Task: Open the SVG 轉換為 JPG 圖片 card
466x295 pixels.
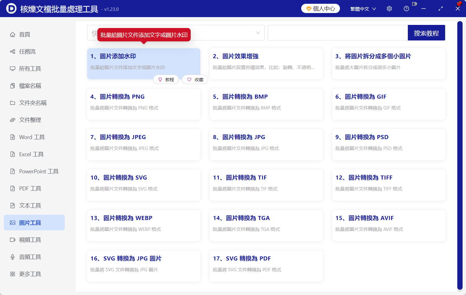Action: (x=144, y=266)
